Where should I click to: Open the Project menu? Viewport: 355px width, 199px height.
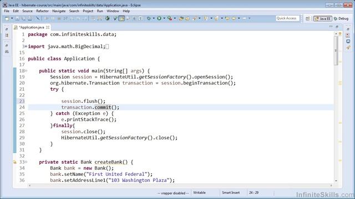(88, 11)
